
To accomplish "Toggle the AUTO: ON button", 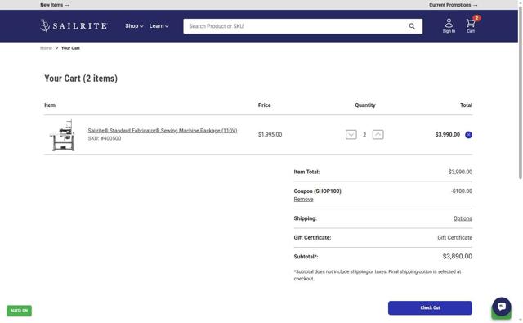I will click(x=19, y=311).
